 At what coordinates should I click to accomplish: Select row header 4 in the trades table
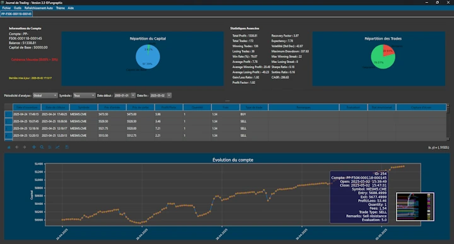pyautogui.click(x=9, y=136)
